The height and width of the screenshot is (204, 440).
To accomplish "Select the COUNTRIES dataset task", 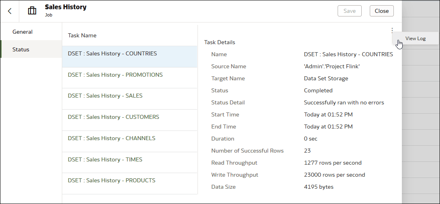I will (112, 53).
